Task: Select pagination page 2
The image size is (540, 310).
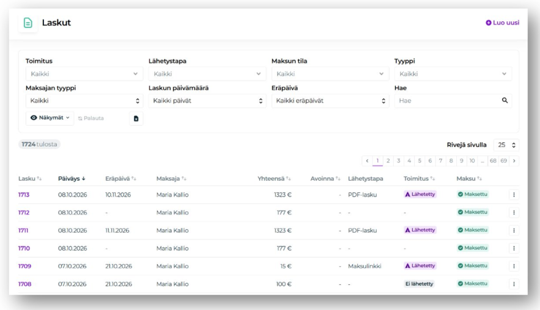Action: click(x=388, y=161)
